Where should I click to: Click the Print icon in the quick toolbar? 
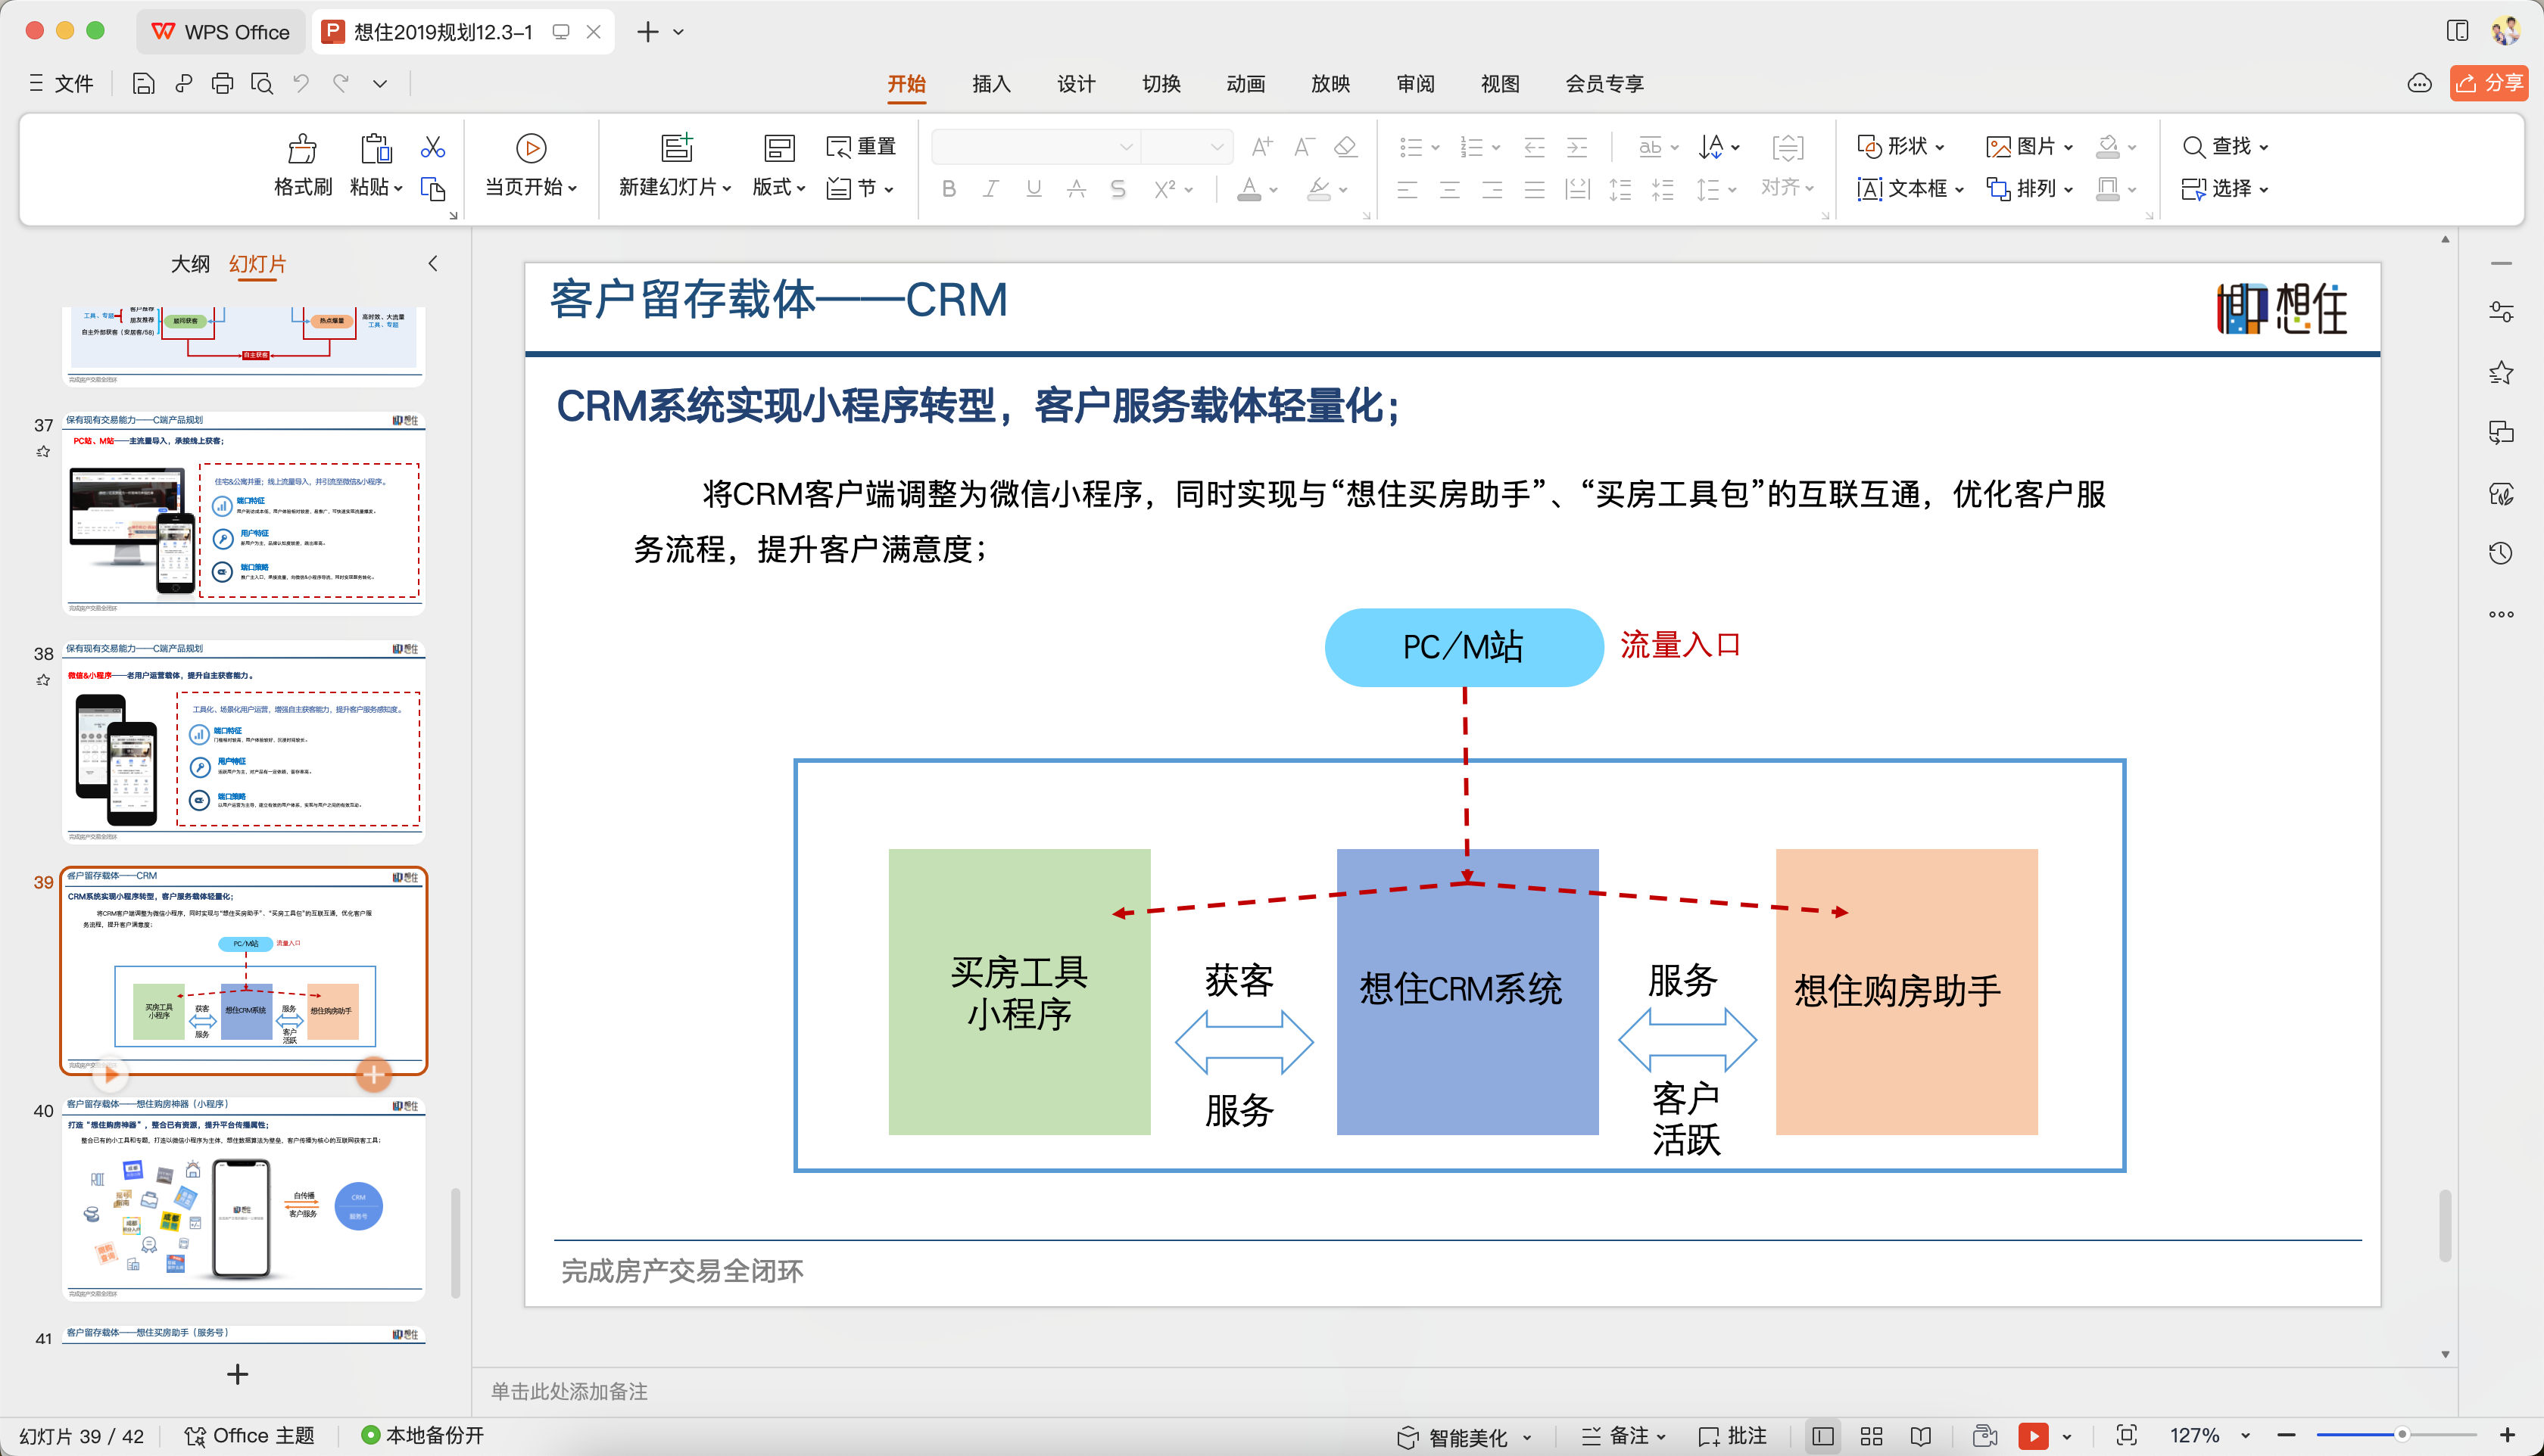(x=222, y=83)
